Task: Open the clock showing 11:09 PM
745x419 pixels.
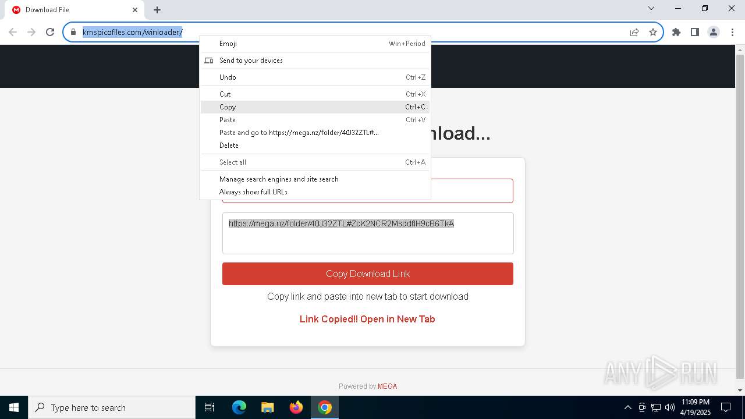Action: [695, 407]
